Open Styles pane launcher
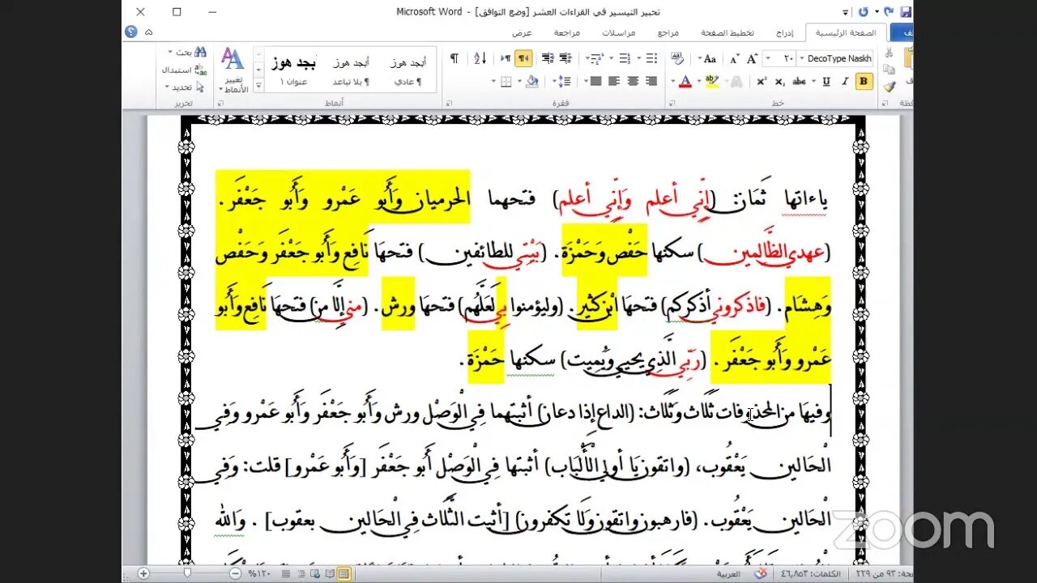The image size is (1037, 583). pyautogui.click(x=220, y=104)
